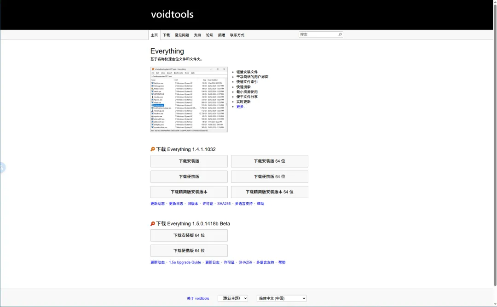Click 下载便携版 64 位 under 1.5.0.1418b Beta

189,250
